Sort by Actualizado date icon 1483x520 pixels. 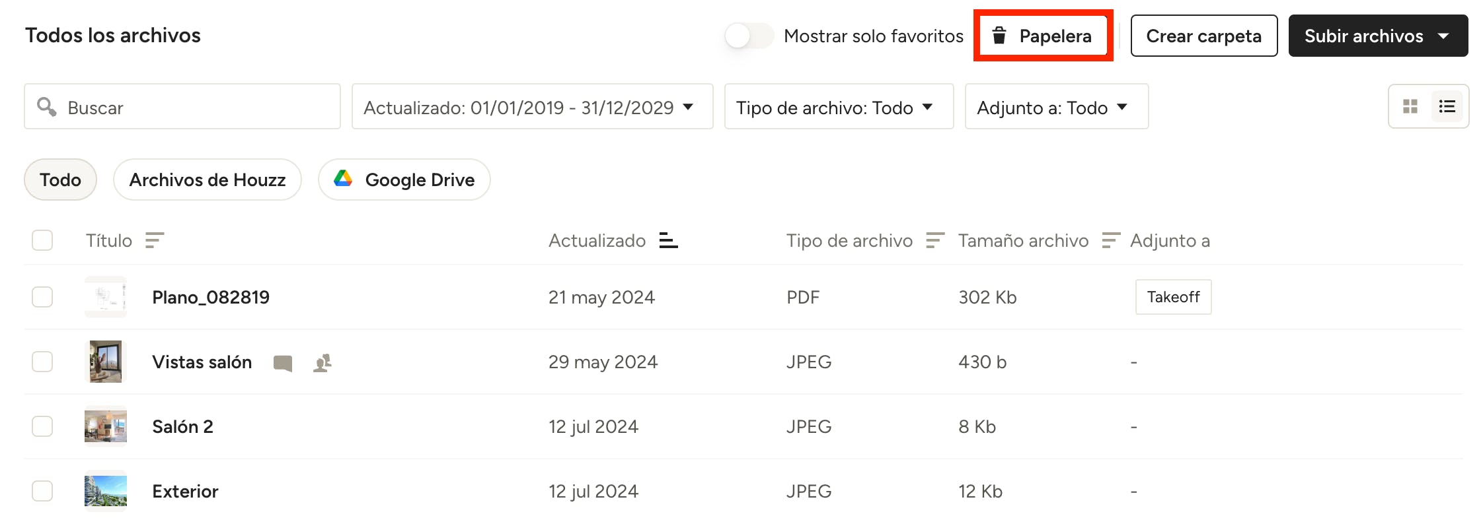pos(668,241)
